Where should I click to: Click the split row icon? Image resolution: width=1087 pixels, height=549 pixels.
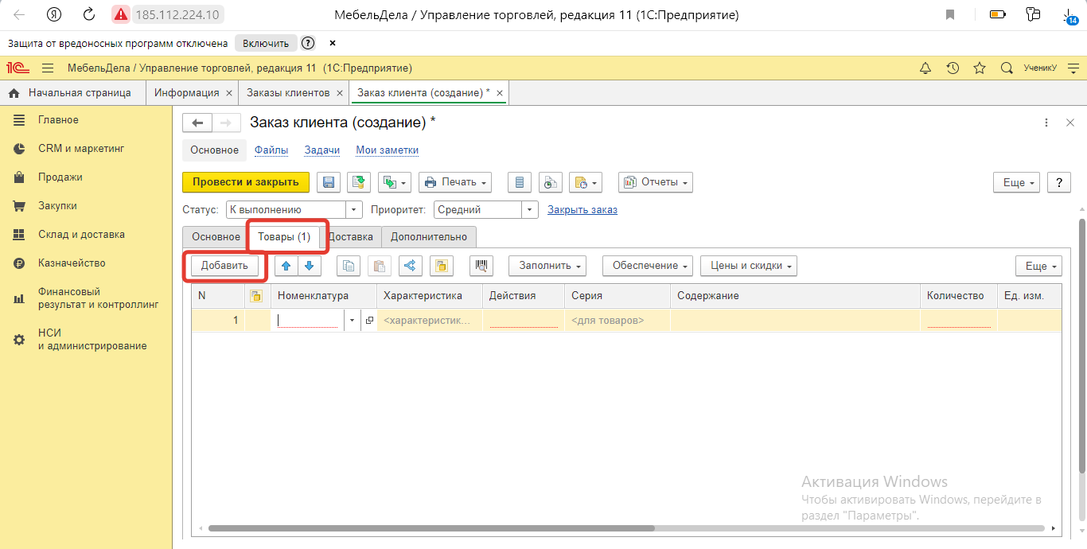(x=410, y=266)
